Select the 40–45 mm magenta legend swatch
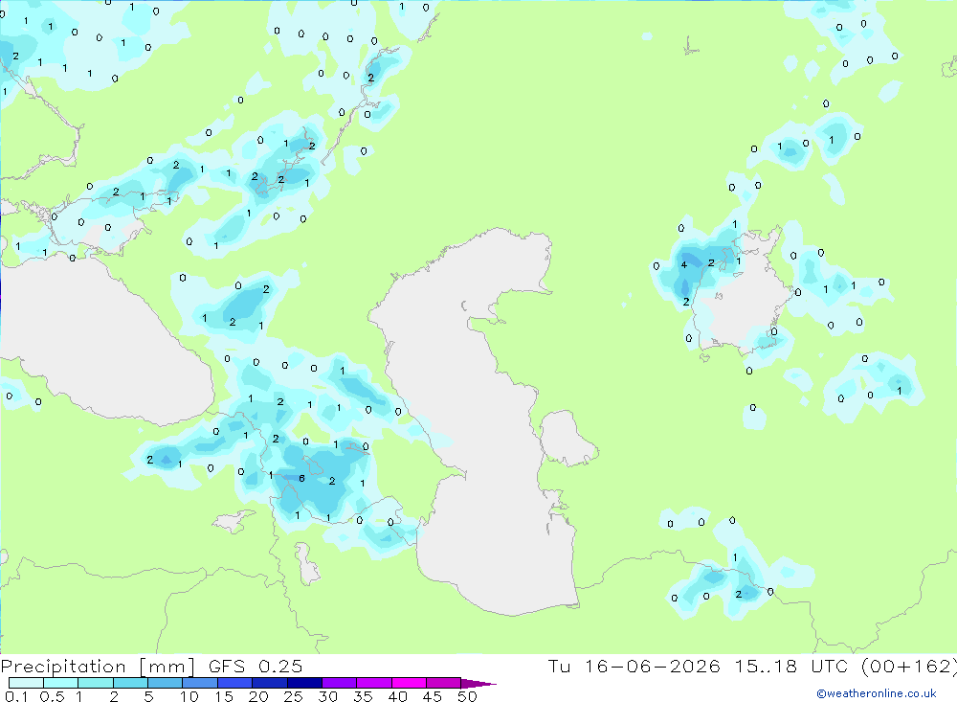Image resolution: width=957 pixels, height=702 pixels. (x=409, y=683)
